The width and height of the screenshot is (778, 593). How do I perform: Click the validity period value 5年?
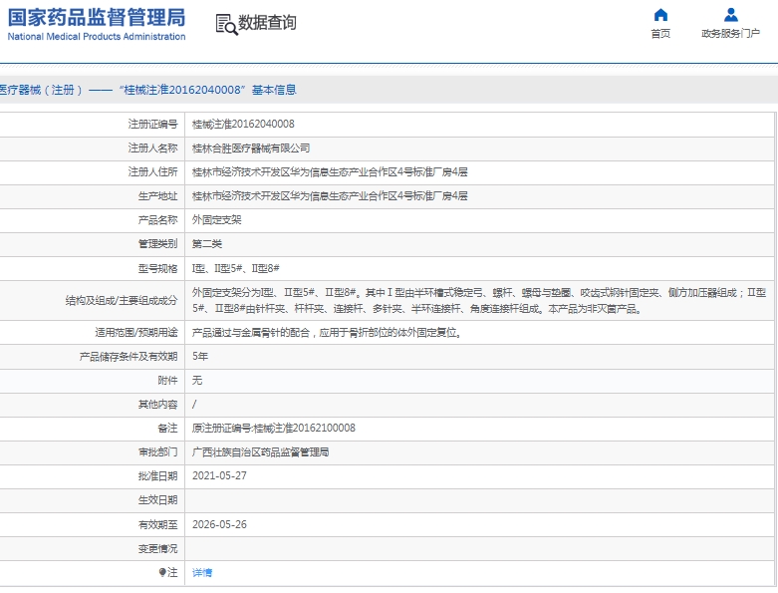tap(200, 356)
